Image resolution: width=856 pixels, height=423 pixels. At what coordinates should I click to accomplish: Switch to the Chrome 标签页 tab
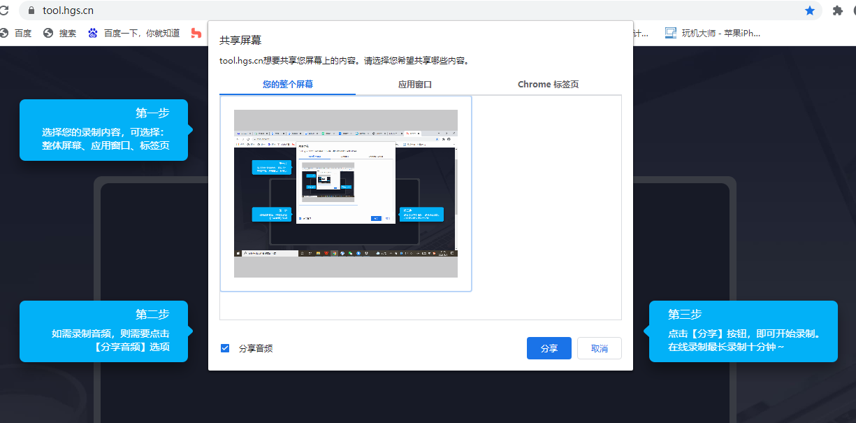(x=549, y=84)
